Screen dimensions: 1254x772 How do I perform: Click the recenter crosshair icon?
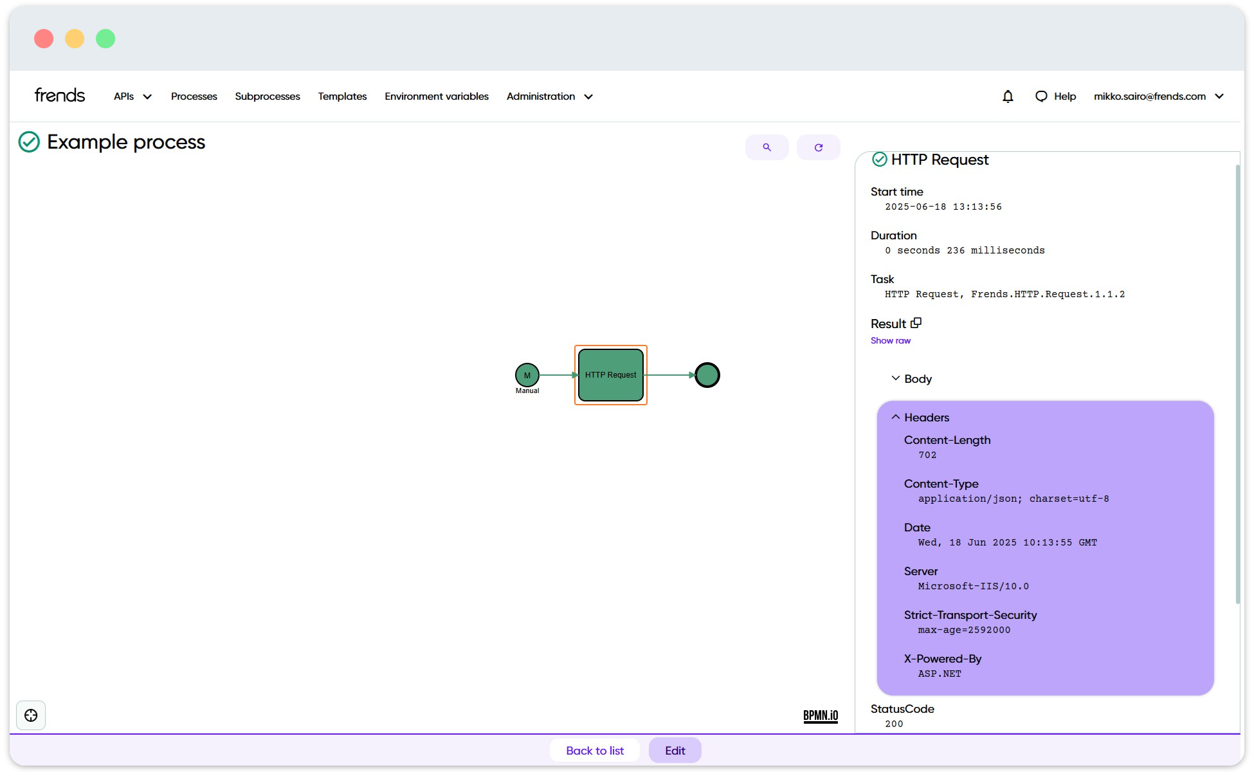click(x=31, y=715)
